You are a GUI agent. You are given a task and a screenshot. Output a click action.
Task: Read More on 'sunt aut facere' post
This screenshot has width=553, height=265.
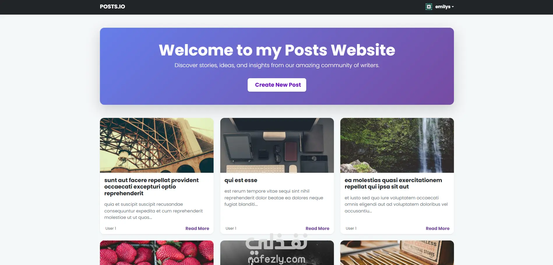197,229
